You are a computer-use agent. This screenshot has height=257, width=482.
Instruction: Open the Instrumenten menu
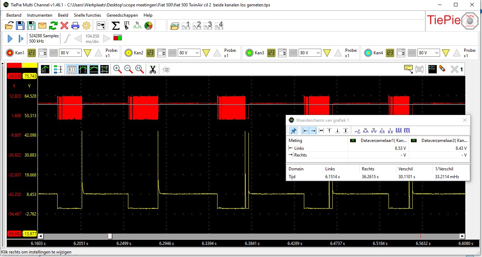(x=39, y=15)
